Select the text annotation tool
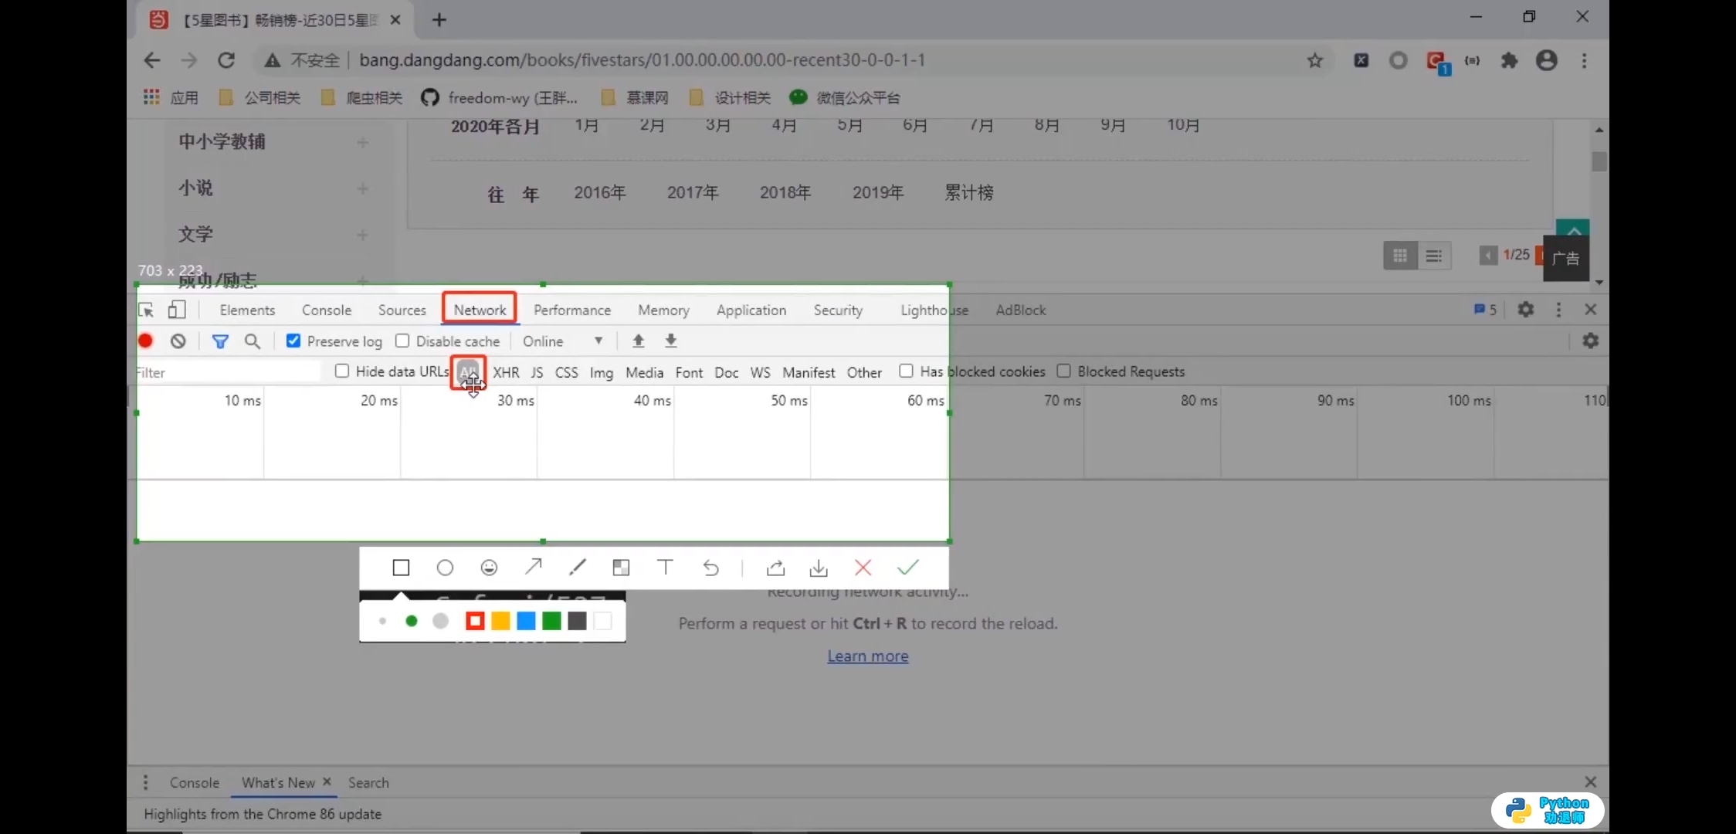This screenshot has height=834, width=1736. (665, 568)
